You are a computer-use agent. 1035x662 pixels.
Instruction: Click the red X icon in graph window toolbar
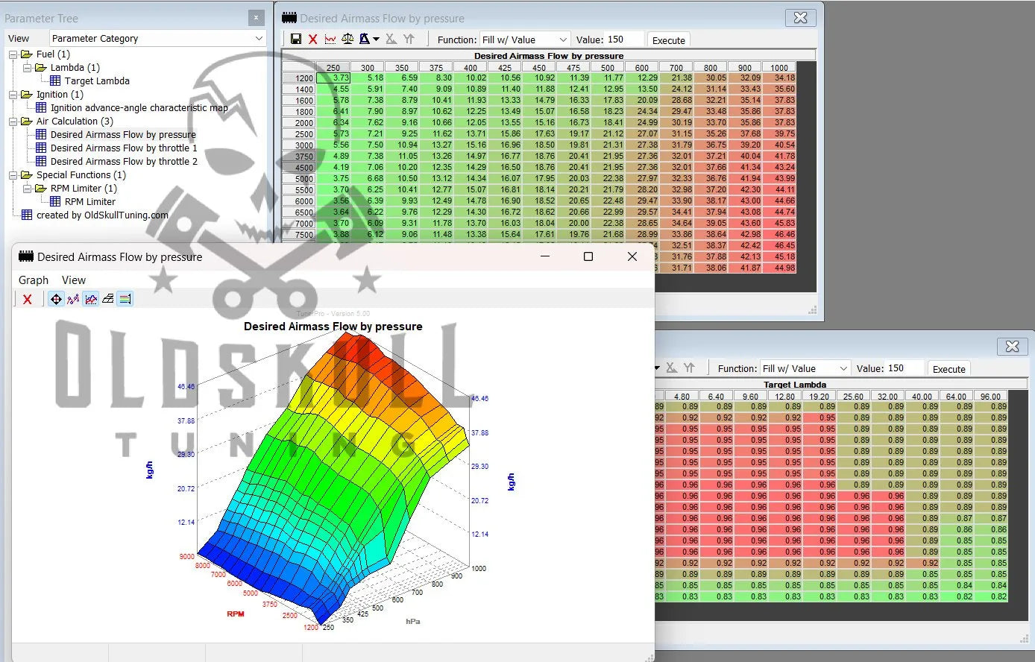coord(28,299)
